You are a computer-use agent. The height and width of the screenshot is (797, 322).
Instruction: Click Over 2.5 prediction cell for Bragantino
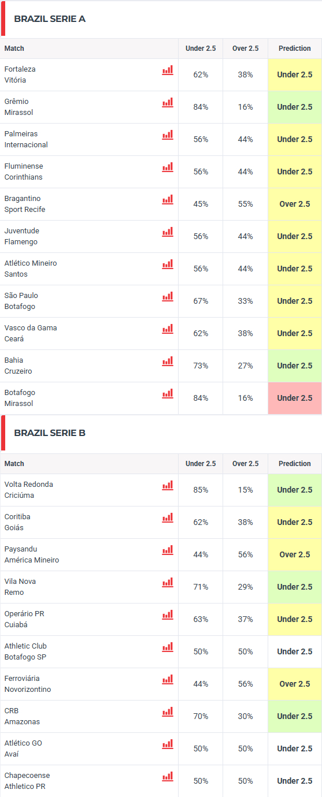(295, 204)
